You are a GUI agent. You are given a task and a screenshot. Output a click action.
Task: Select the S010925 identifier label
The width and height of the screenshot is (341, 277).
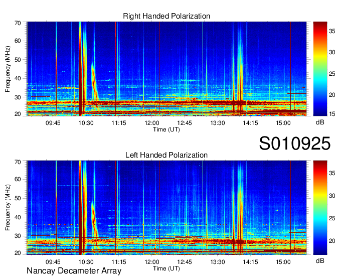(295, 144)
